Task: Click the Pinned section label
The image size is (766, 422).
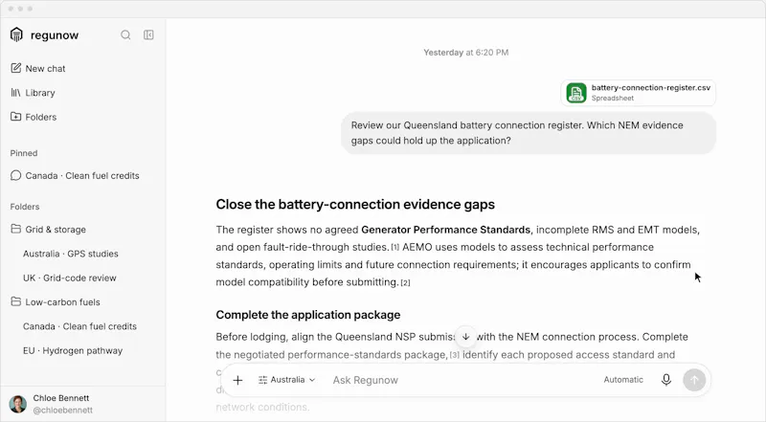Action: point(24,153)
